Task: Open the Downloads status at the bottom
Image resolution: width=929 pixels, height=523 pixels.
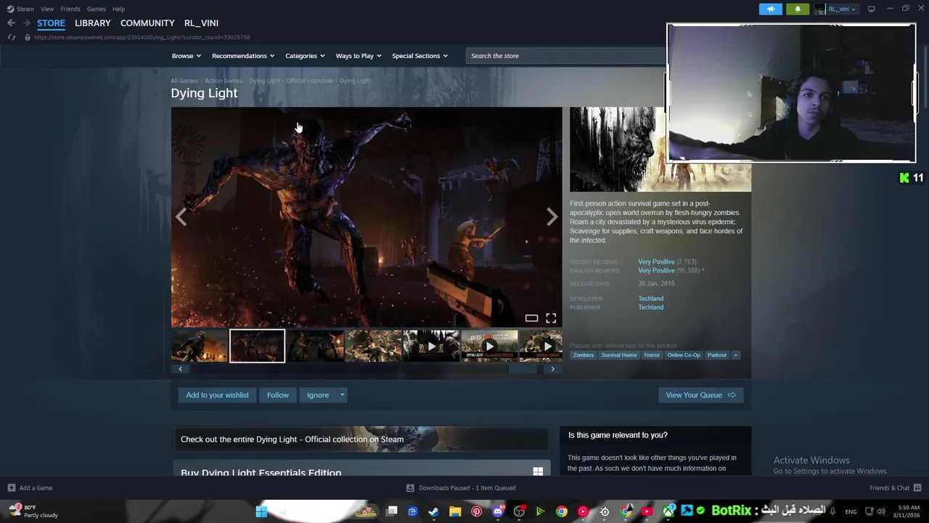Action: pos(462,487)
